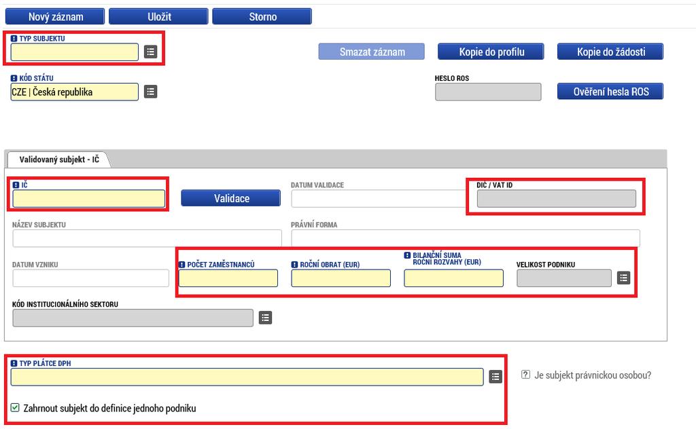Click the required icon beside Typ plátce DPH

click(x=14, y=363)
